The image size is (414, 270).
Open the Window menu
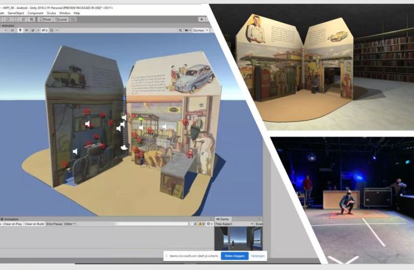click(65, 13)
